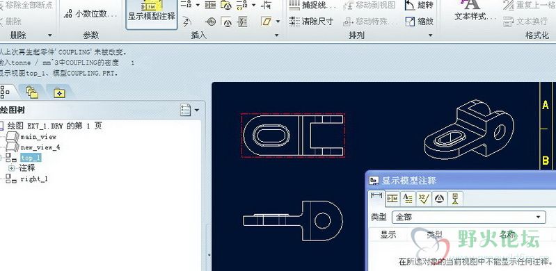Expand the 插入 (insert) group dropdown arrow
This screenshot has width=556, height=271.
pyautogui.click(x=276, y=35)
